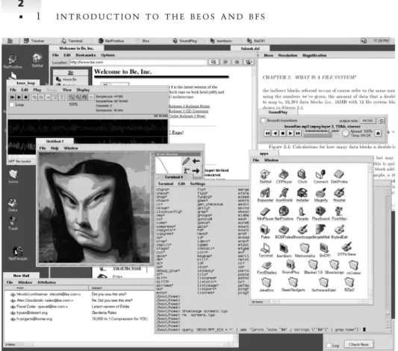Open the BZip2 folder in apps
The width and height of the screenshot is (398, 351).
349,285
